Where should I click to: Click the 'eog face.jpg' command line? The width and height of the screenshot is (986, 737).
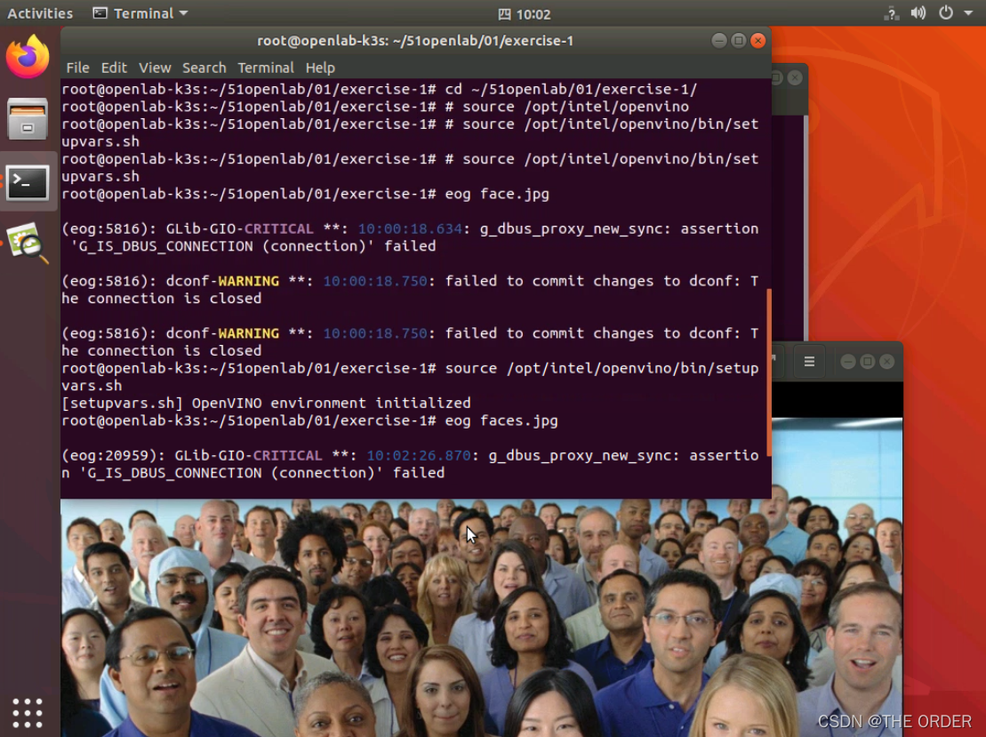pos(306,194)
